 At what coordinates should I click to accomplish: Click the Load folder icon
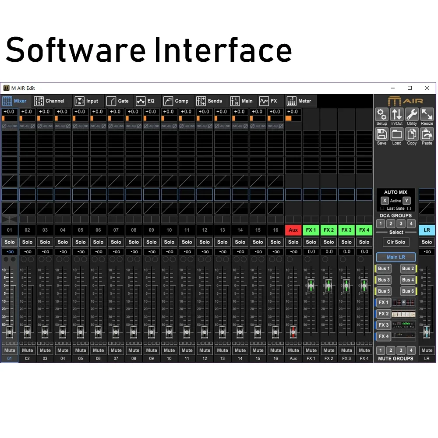pos(397,134)
